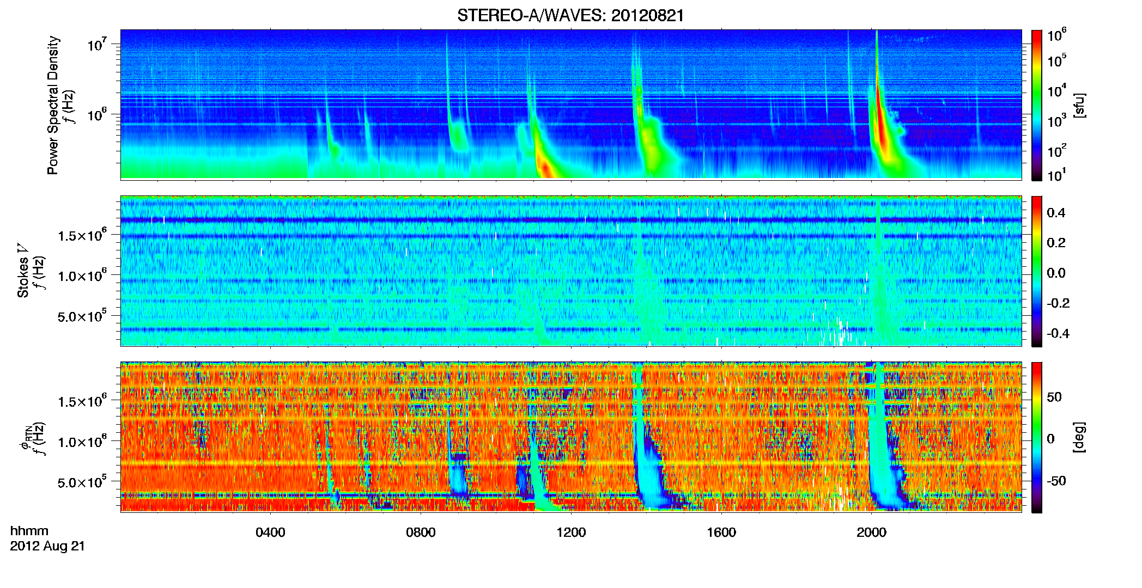
Task: Click the 1.0×10^6 tick in Stokes V panel
Action: tap(82, 275)
